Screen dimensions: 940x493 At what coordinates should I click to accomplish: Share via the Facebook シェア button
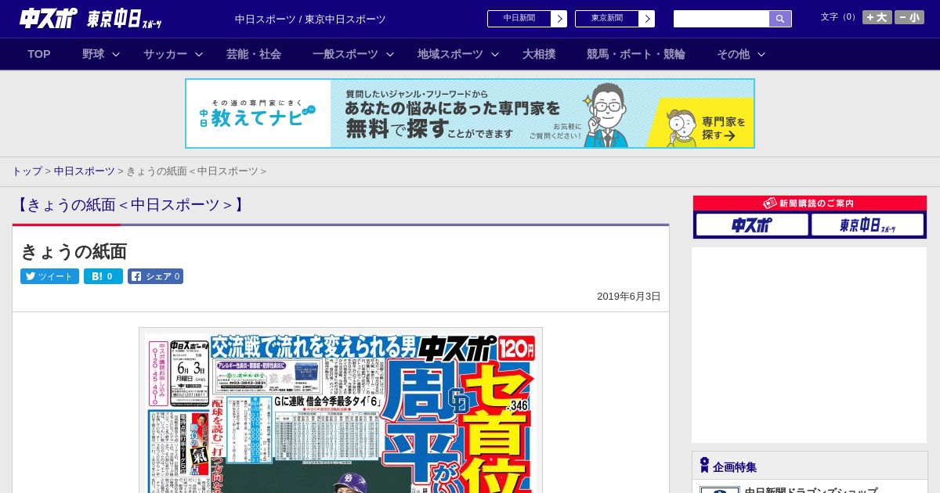pyautogui.click(x=155, y=276)
